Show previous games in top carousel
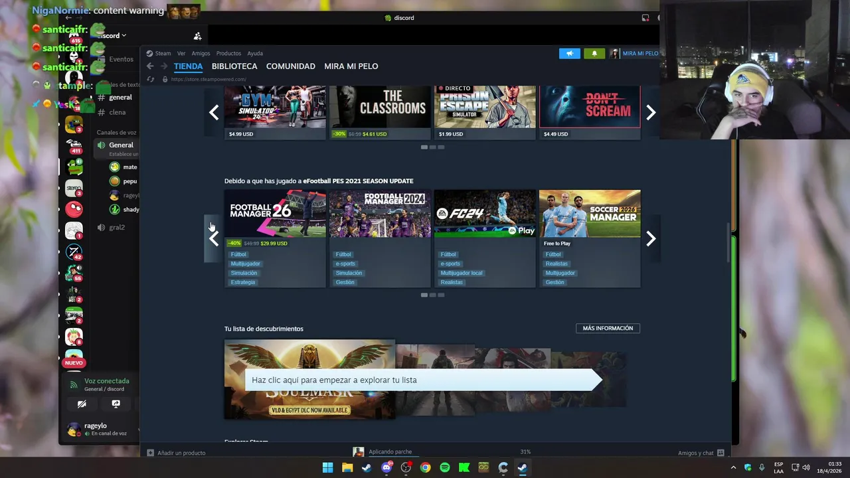Image resolution: width=850 pixels, height=478 pixels. click(x=214, y=112)
